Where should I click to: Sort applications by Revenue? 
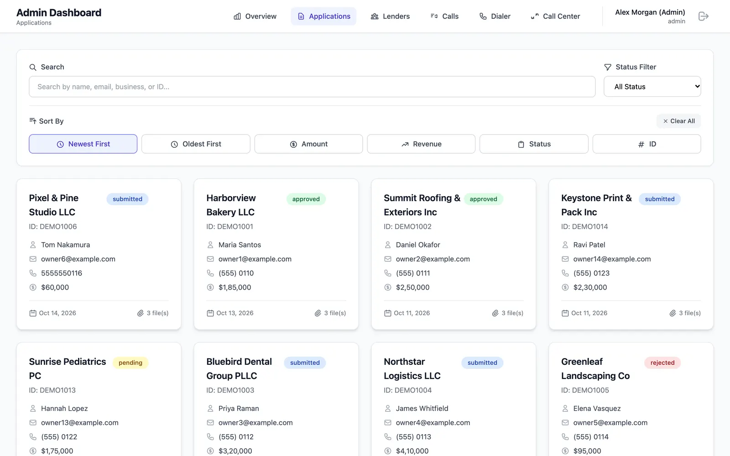pyautogui.click(x=421, y=144)
